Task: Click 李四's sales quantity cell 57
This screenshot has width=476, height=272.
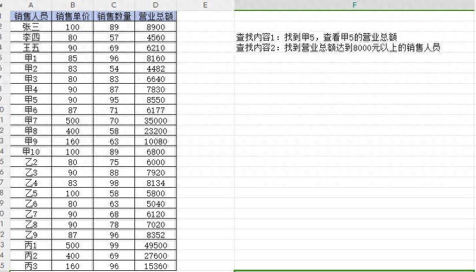Action: tap(114, 37)
